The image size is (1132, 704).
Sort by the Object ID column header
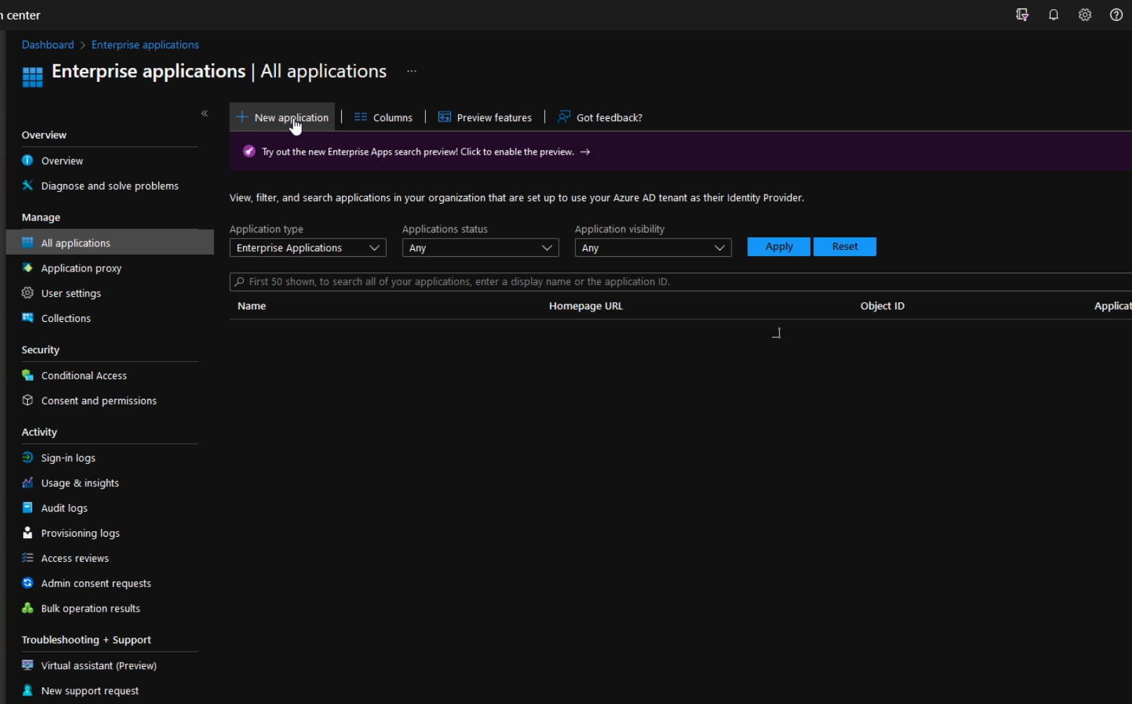point(882,306)
